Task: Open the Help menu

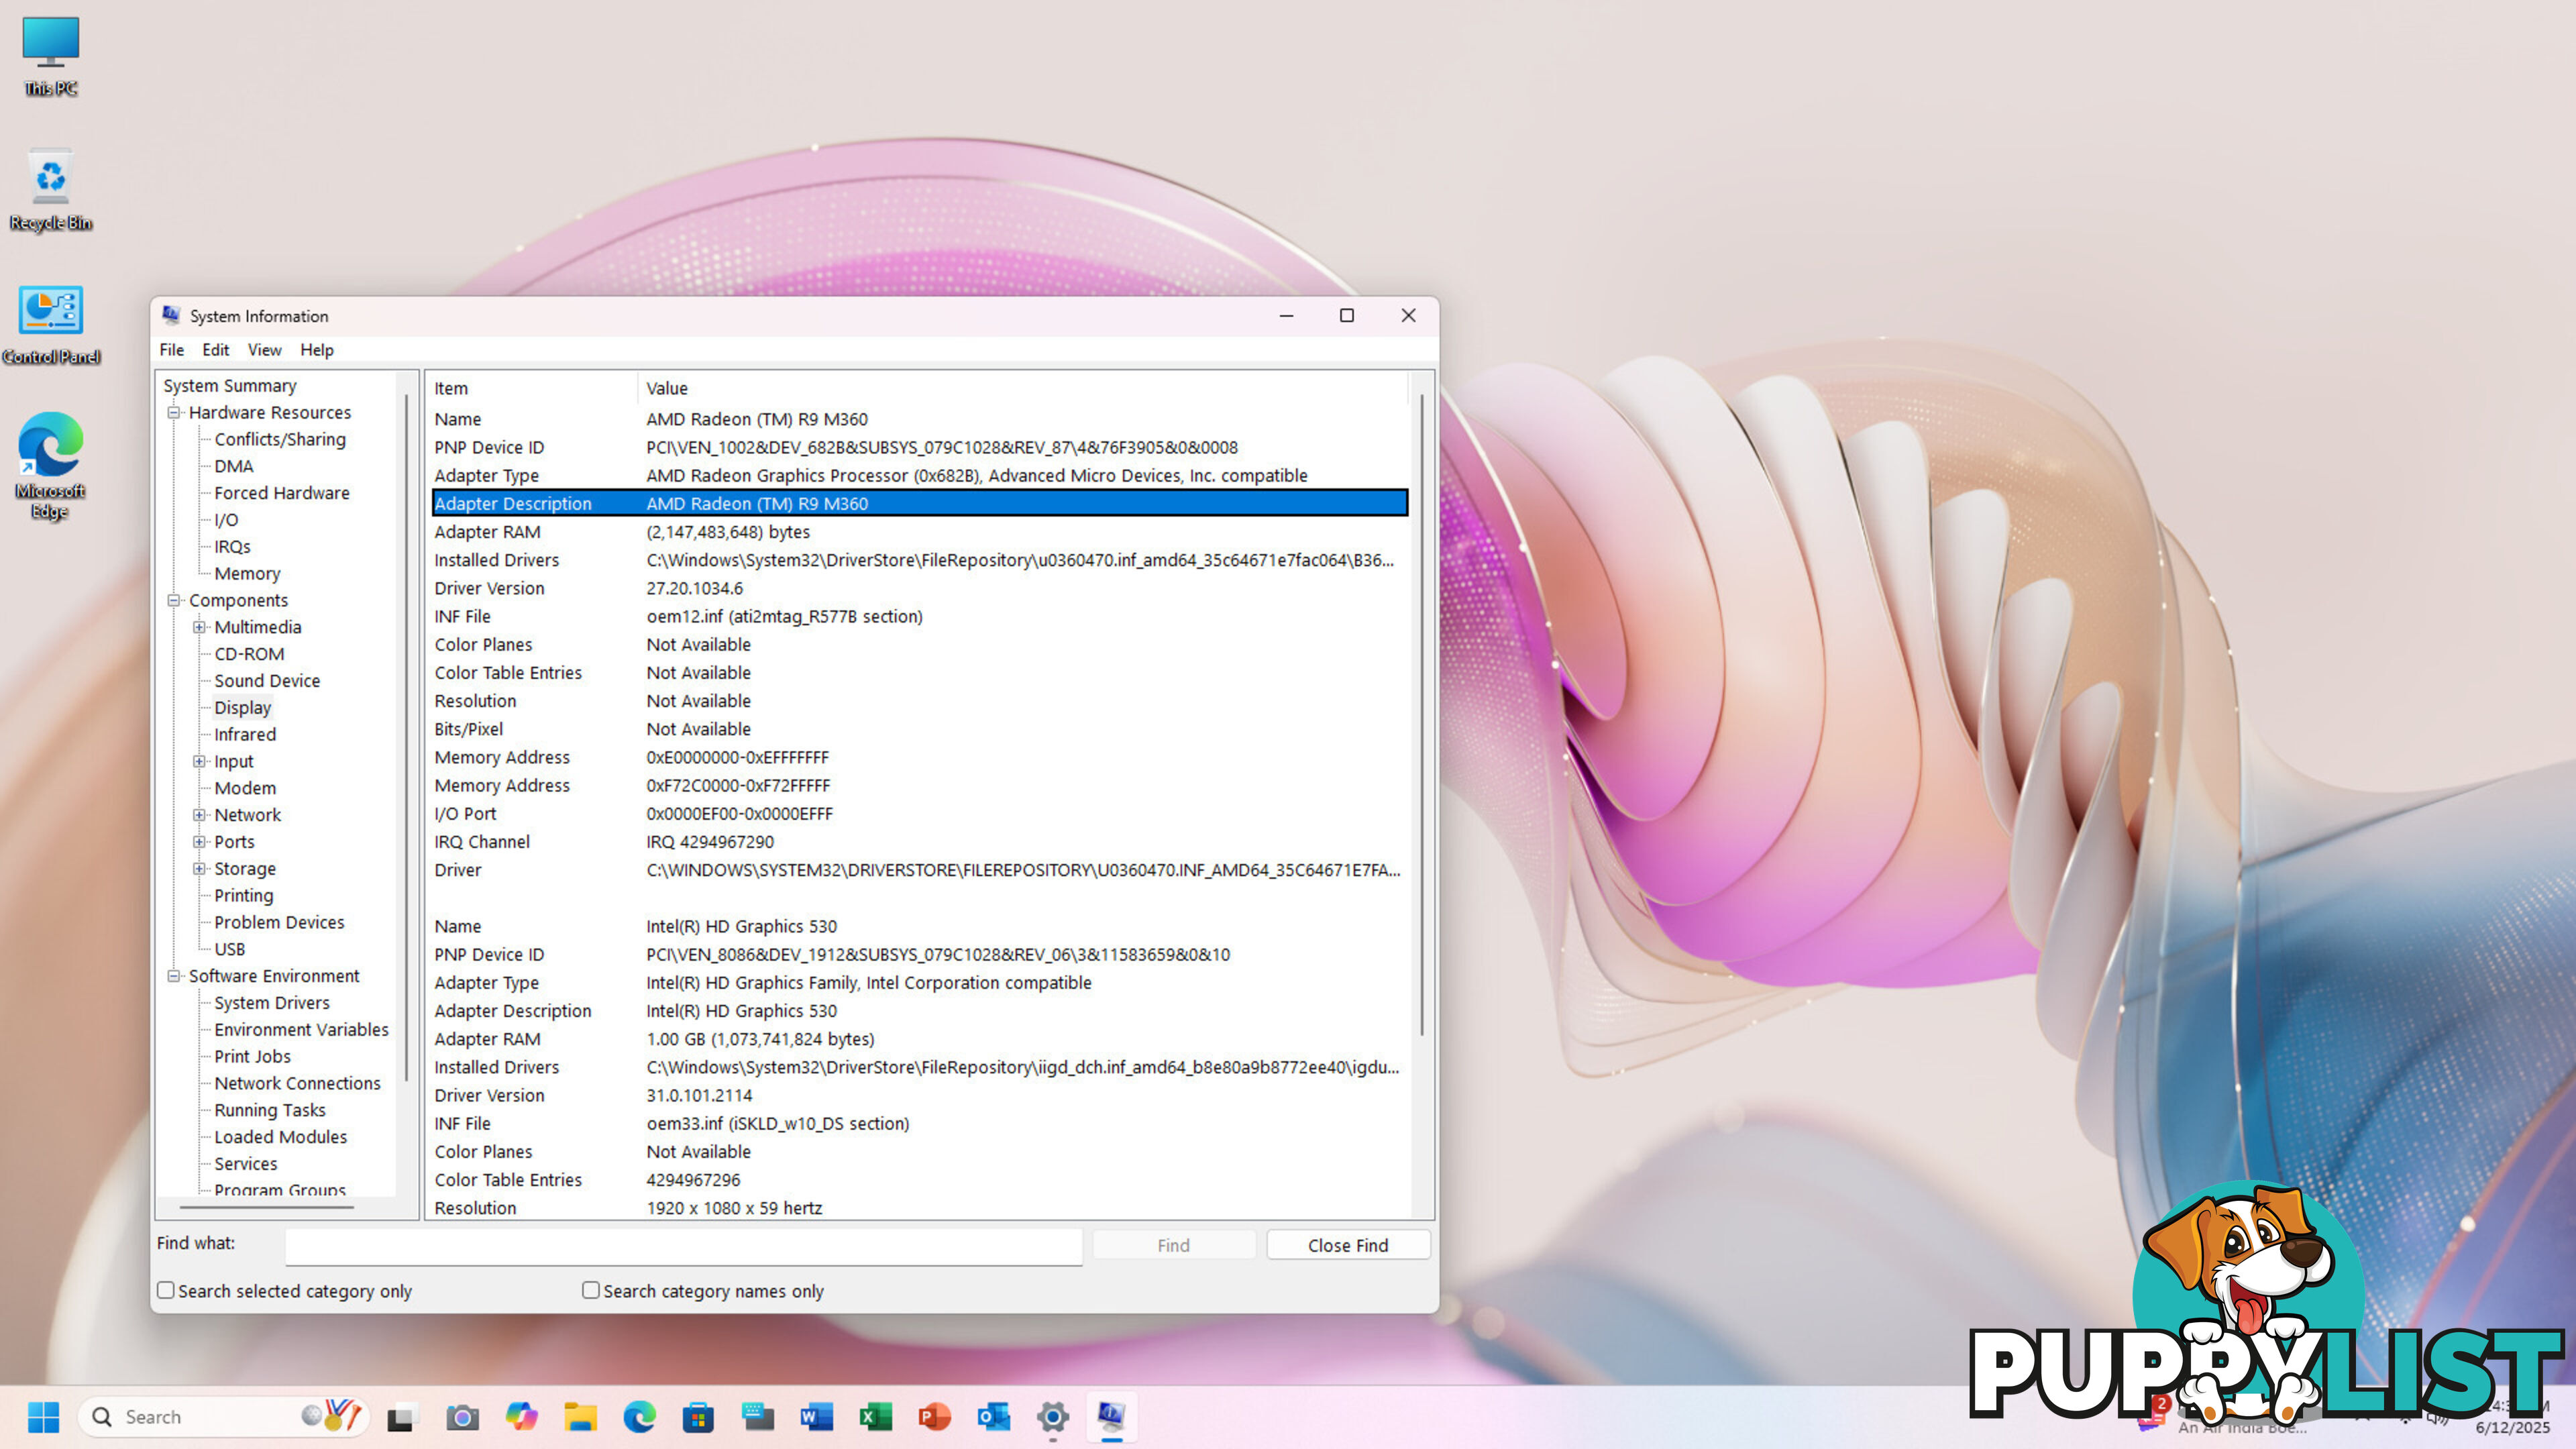Action: [x=317, y=350]
